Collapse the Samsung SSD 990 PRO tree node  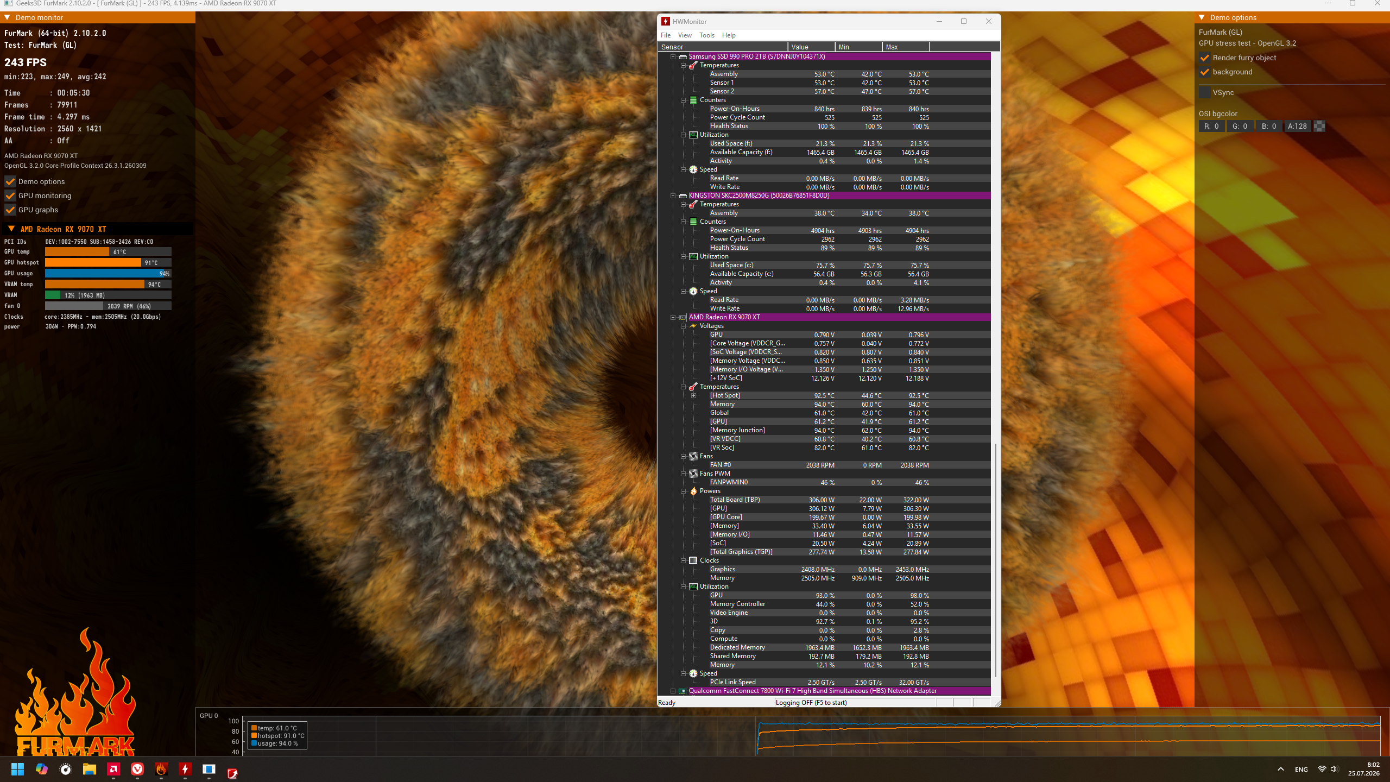click(x=673, y=56)
